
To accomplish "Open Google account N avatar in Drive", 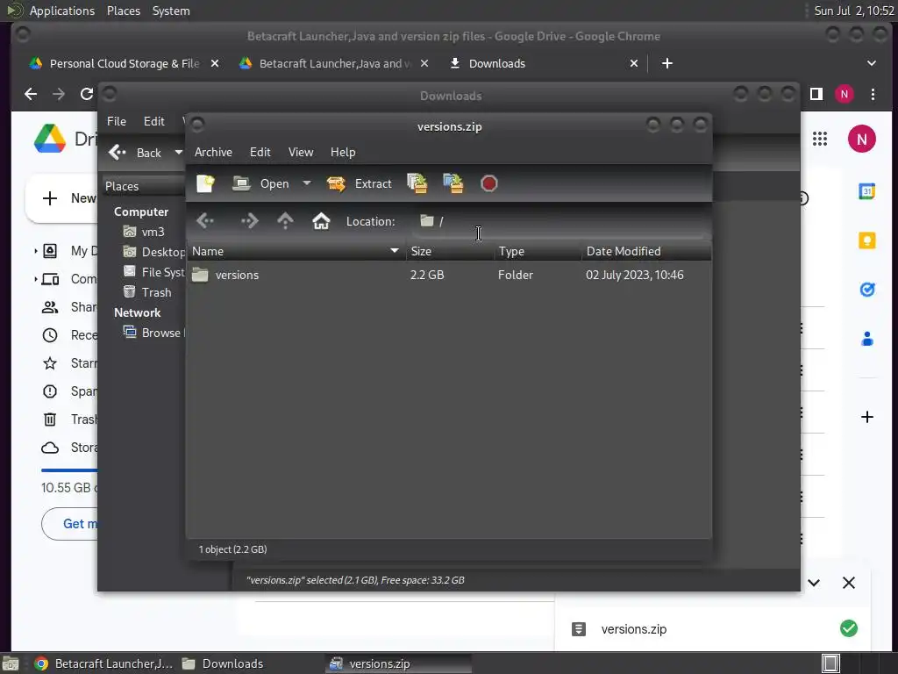I will tap(862, 139).
